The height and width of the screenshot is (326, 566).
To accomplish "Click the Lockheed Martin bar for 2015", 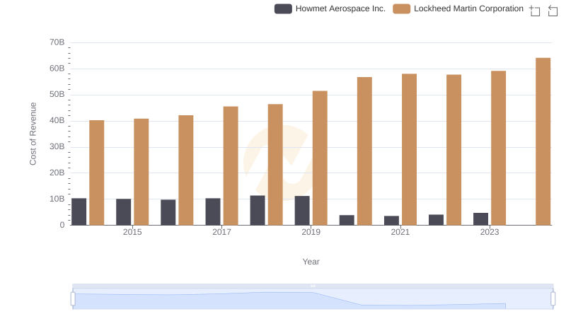I will pos(141,172).
